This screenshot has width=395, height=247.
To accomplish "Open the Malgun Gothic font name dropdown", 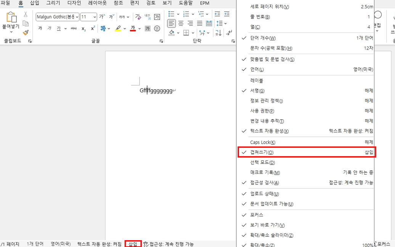I will 77,17.
